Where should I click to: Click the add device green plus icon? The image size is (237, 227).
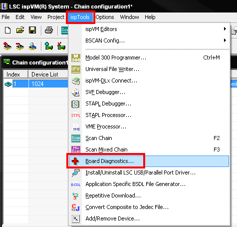[49, 46]
